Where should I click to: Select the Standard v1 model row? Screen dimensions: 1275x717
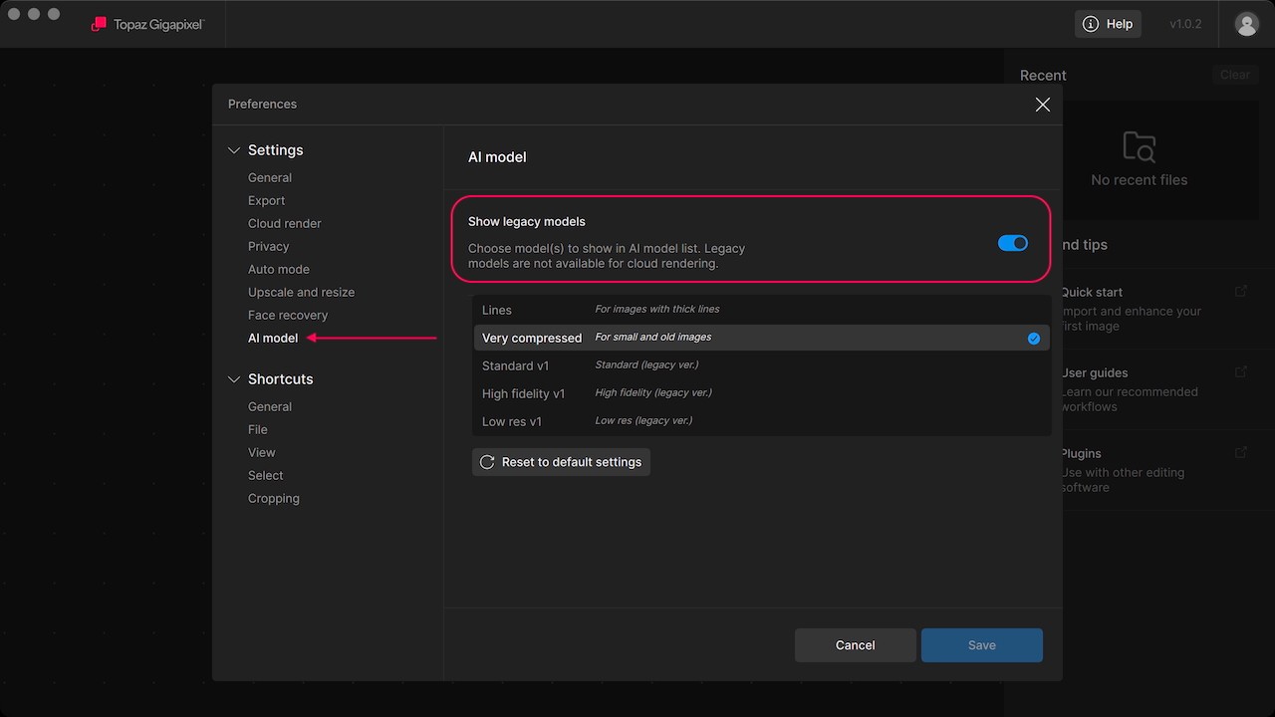[762, 365]
